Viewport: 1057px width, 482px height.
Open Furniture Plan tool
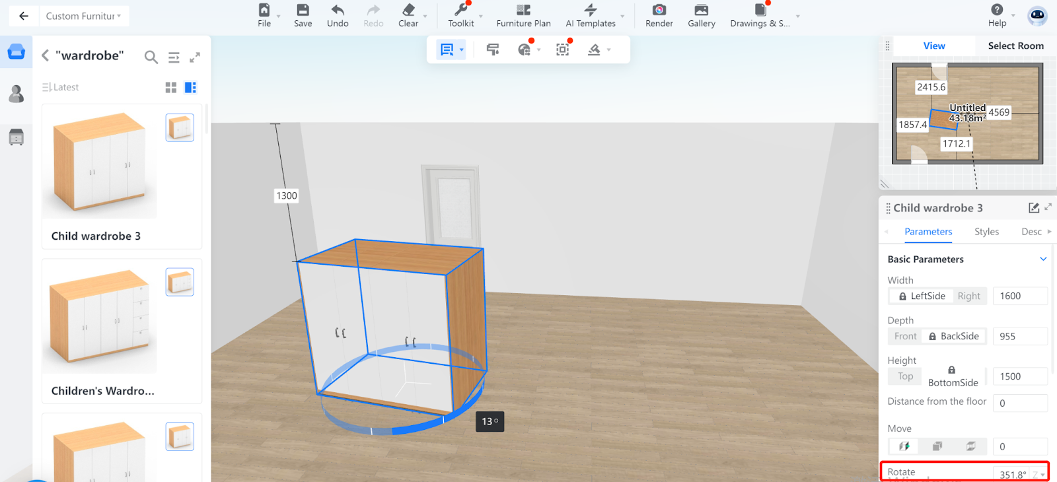[x=523, y=15]
